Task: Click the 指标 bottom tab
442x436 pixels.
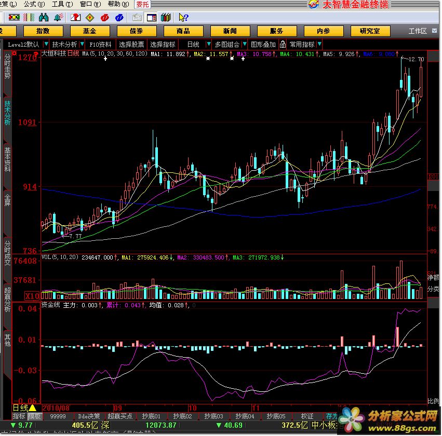Action: [19, 416]
